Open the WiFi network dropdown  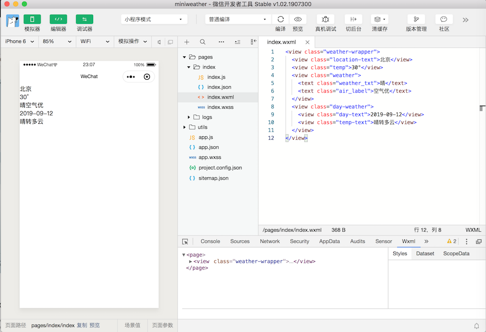point(94,41)
